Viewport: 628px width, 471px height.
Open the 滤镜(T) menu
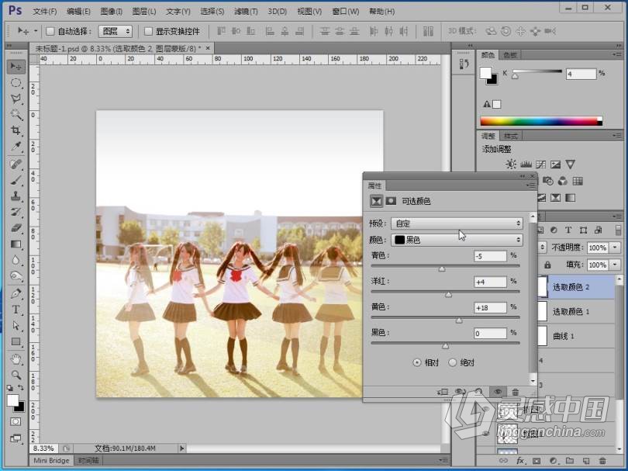[246, 12]
